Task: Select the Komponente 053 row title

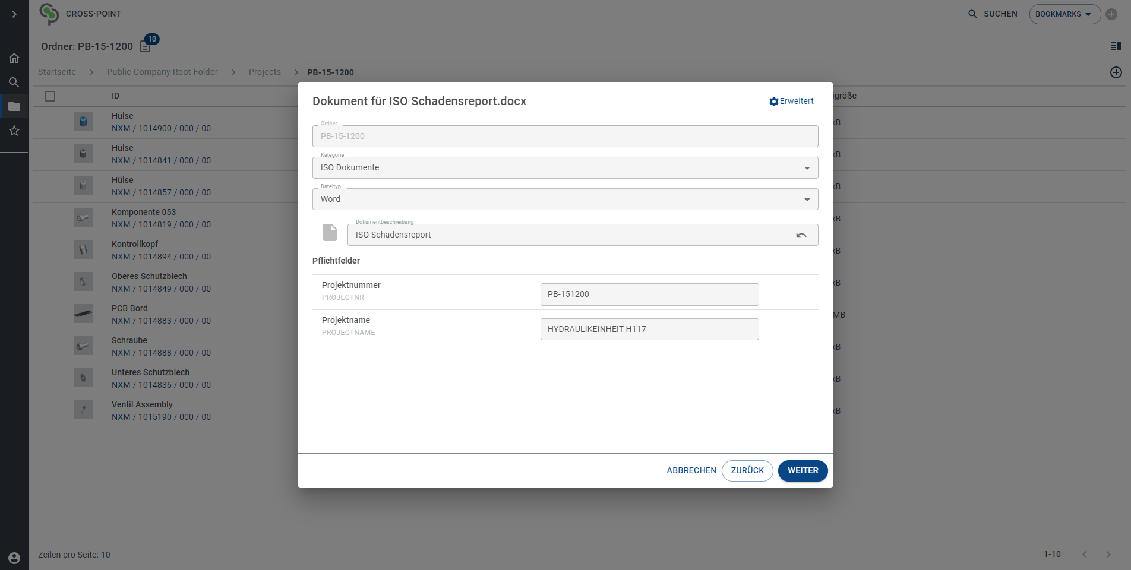Action: coord(144,212)
